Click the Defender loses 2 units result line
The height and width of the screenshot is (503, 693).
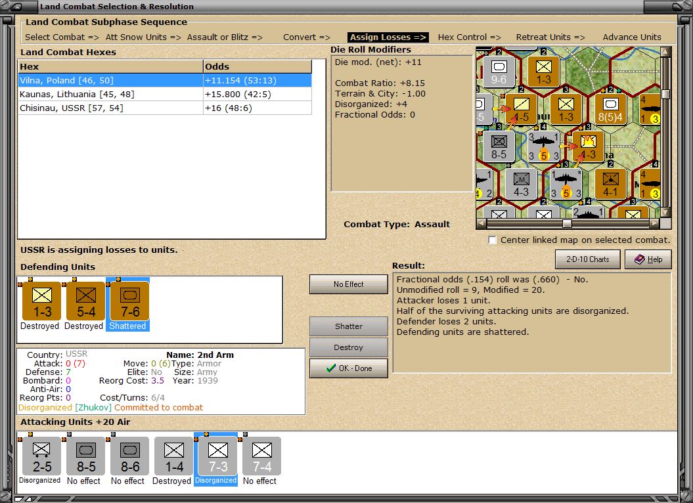[447, 321]
